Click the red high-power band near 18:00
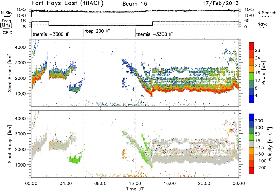 tap(187, 89)
